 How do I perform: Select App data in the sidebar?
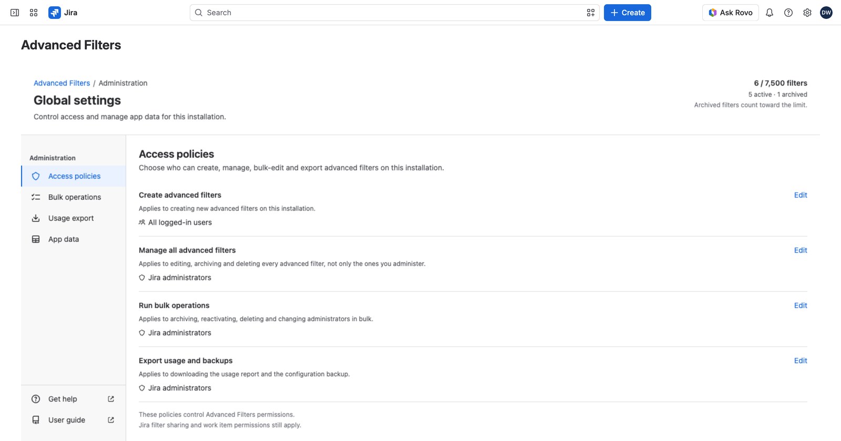(x=74, y=239)
